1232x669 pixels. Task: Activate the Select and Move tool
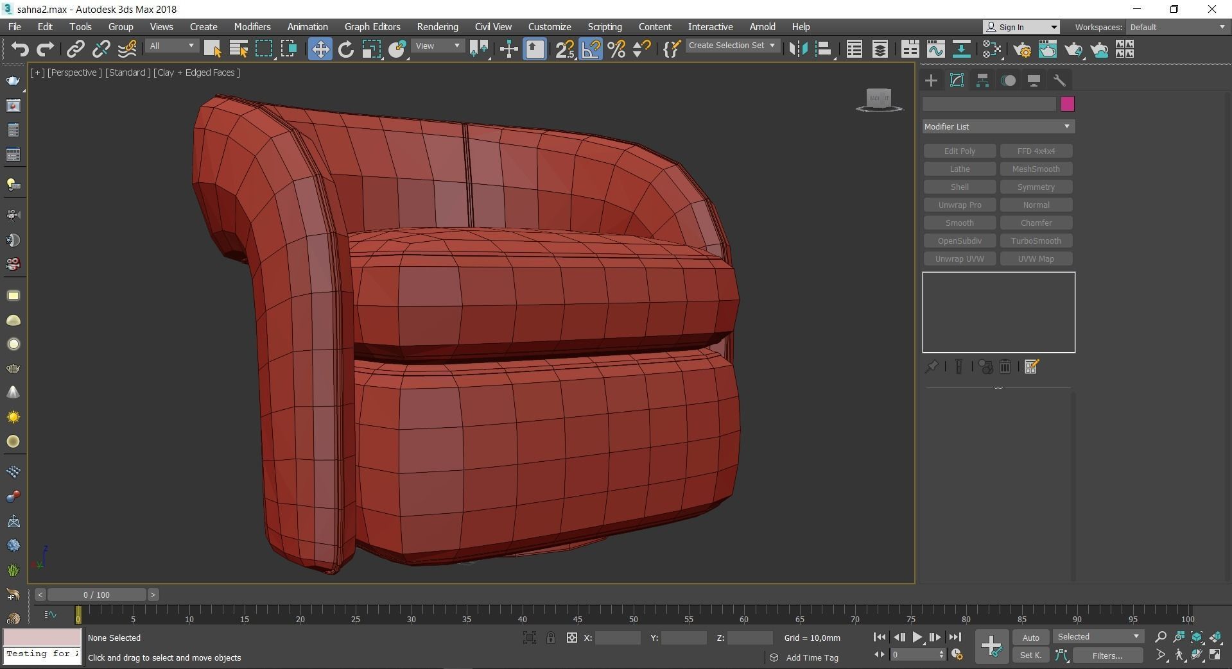(x=320, y=49)
